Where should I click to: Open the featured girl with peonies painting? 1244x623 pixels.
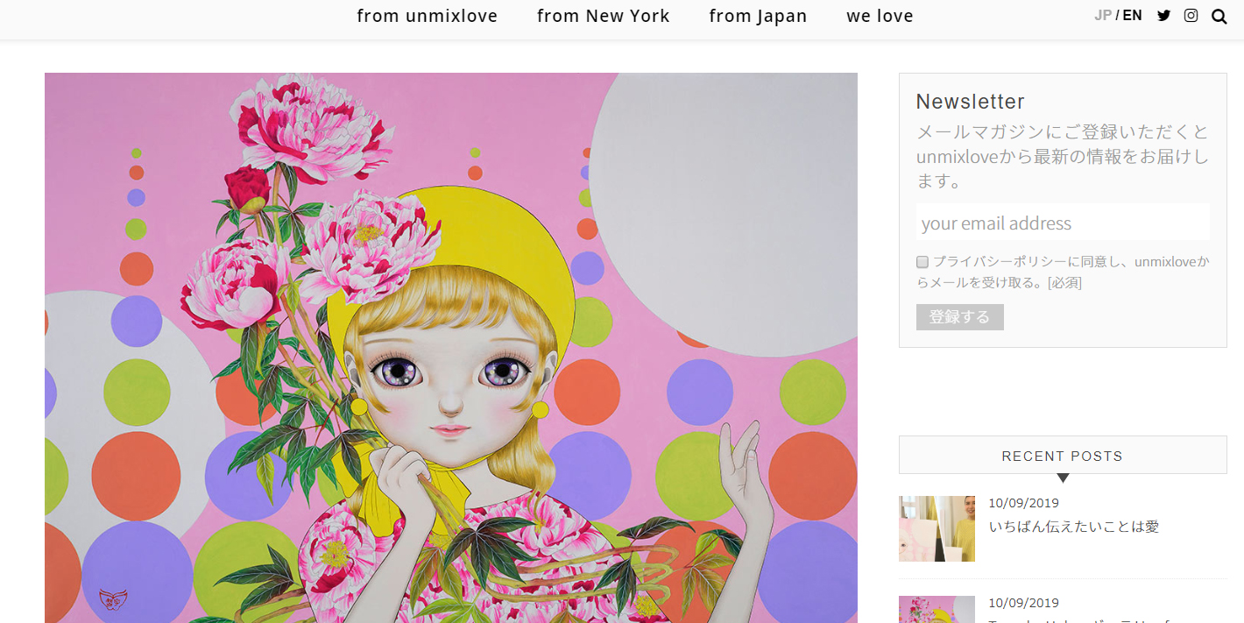451,348
